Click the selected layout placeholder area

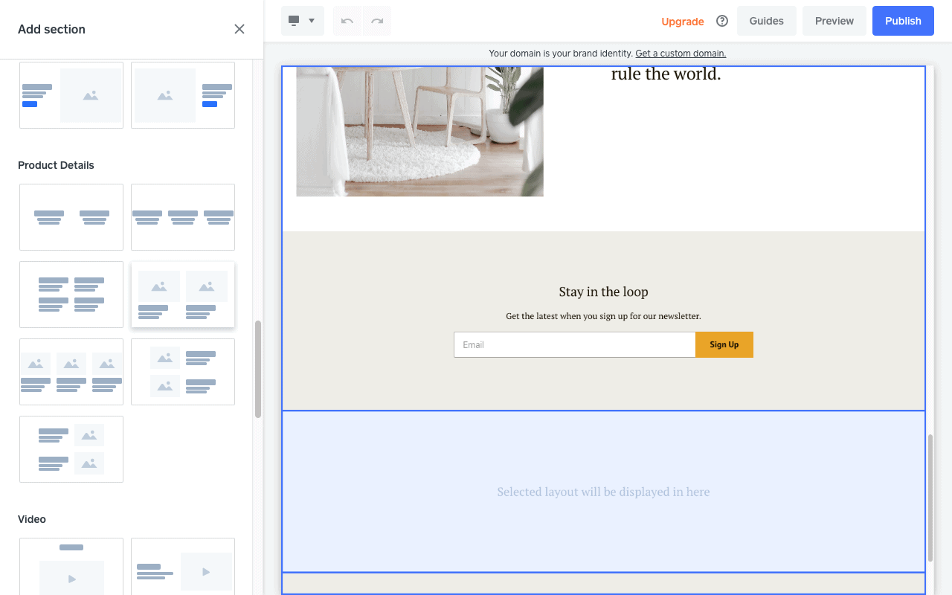point(603,492)
